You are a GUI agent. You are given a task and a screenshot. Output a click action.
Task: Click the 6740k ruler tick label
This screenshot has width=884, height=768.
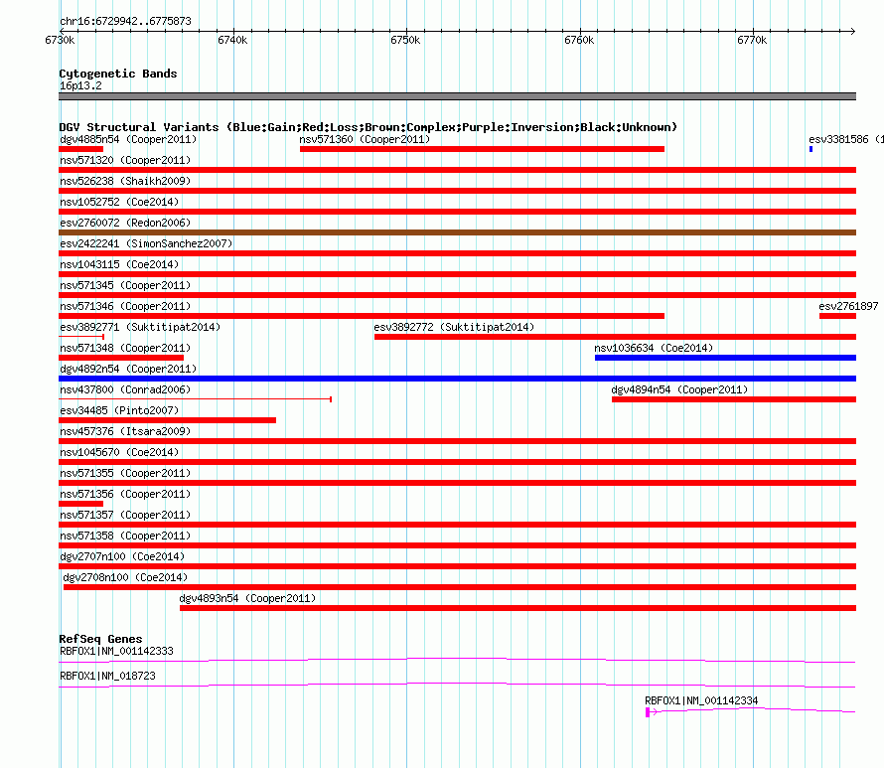point(232,40)
